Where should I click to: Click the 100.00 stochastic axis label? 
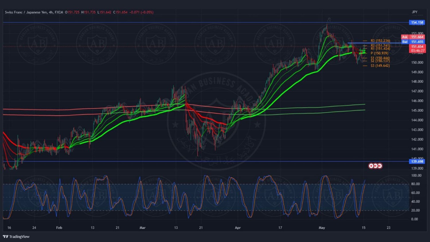tap(416, 175)
